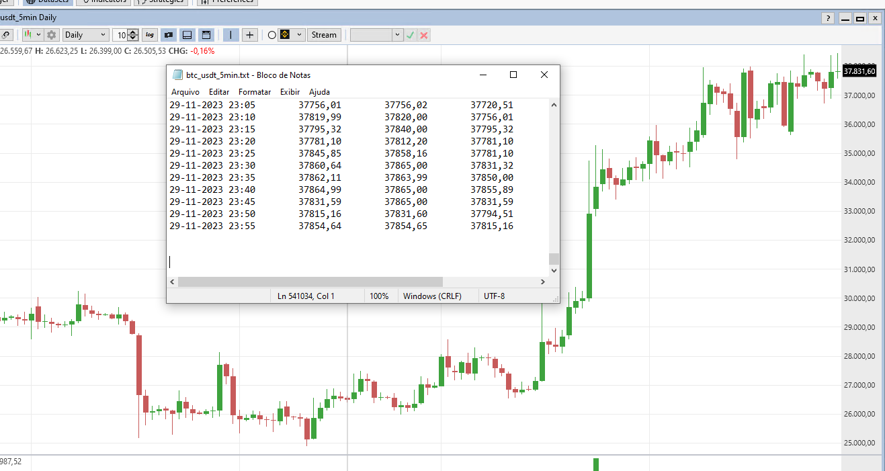Click the Notepad horizontal scrollbar thumb
This screenshot has height=471, width=885.
click(x=310, y=282)
